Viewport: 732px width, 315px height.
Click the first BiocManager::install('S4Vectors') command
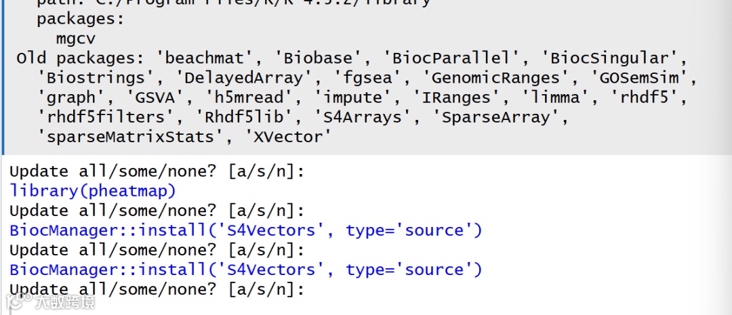coord(245,230)
